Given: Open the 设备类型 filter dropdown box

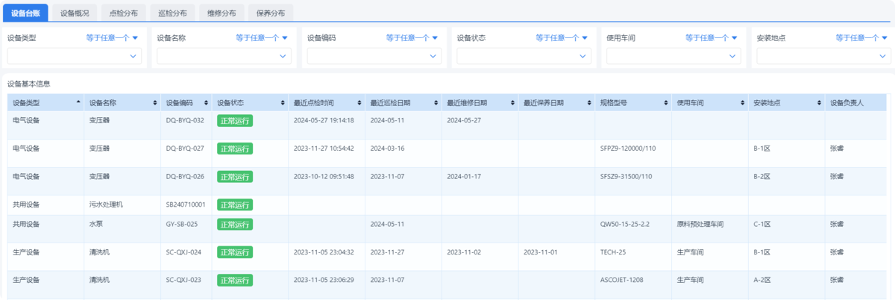Looking at the screenshot, I should point(74,56).
